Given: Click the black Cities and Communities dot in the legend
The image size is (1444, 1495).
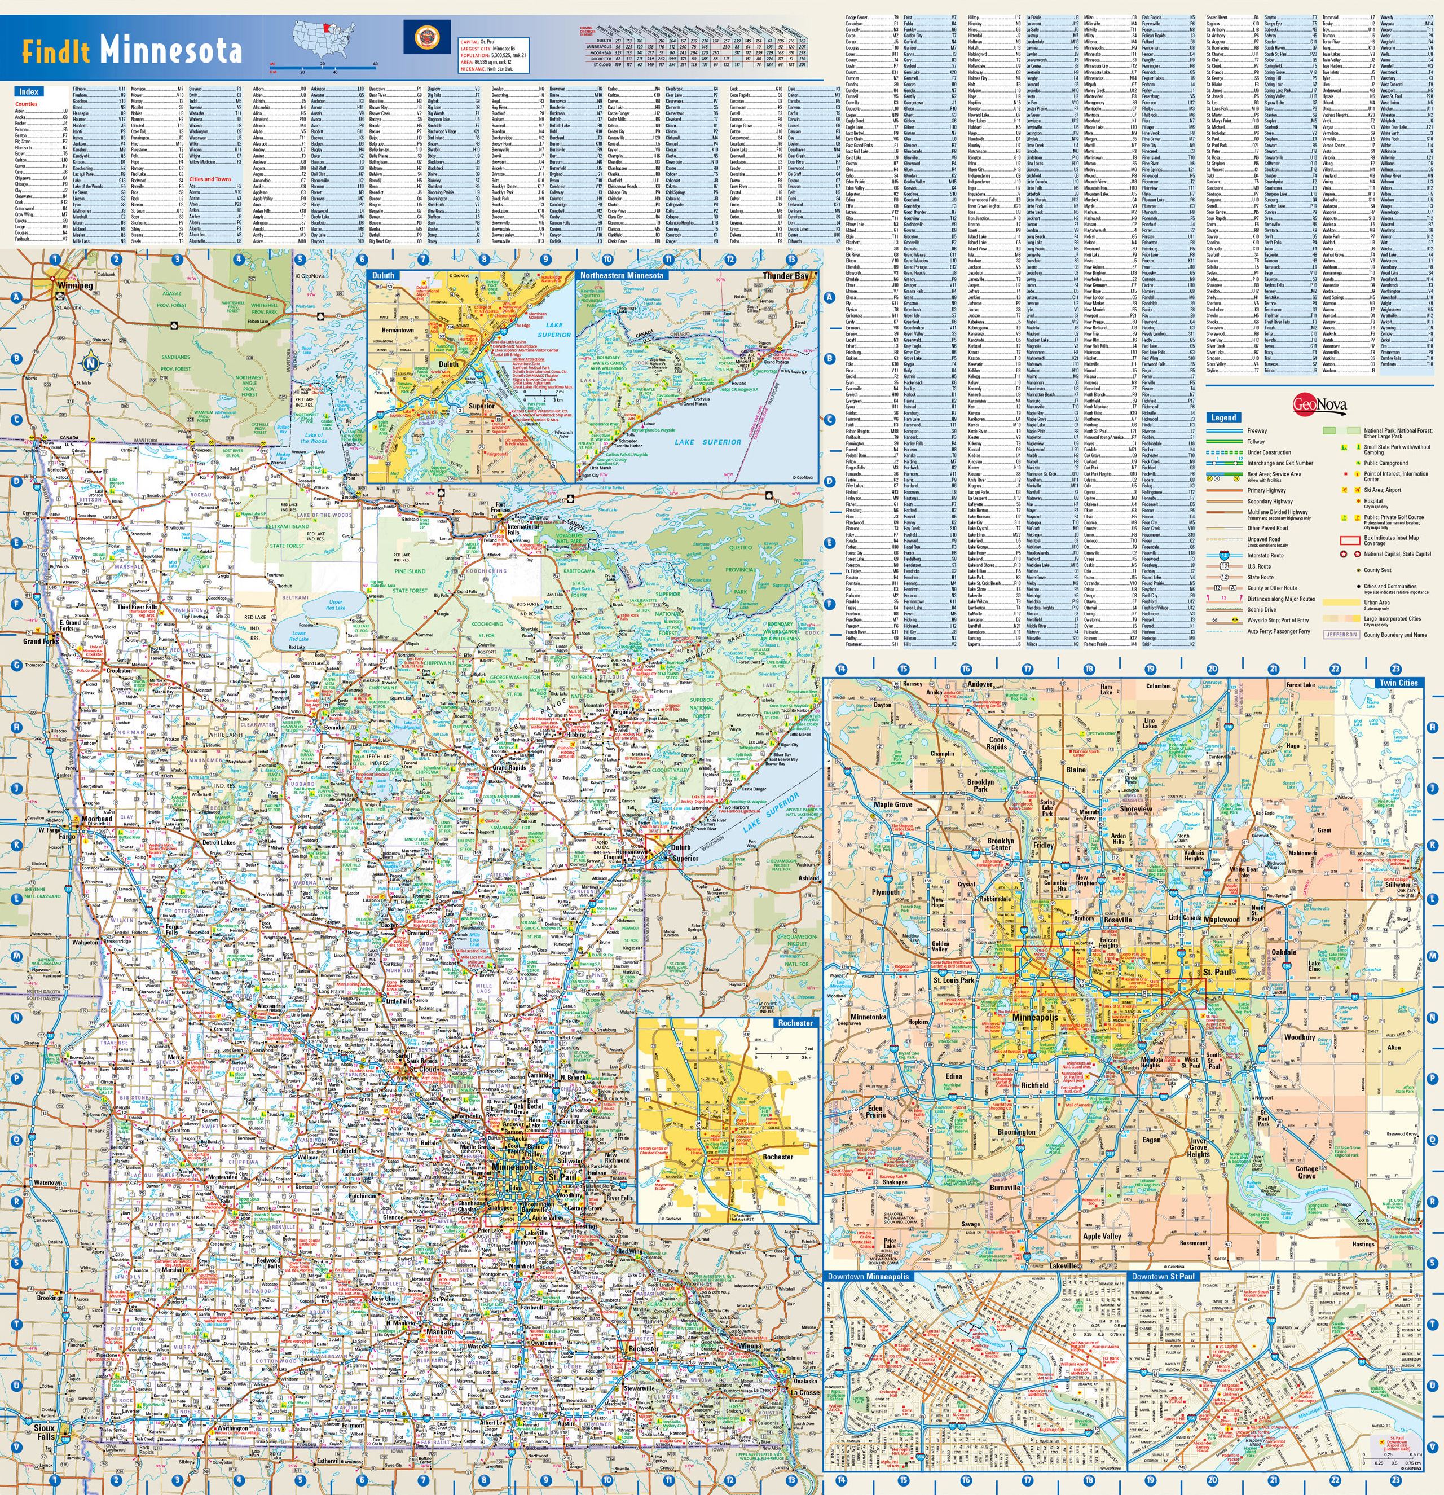Looking at the screenshot, I should (1359, 587).
